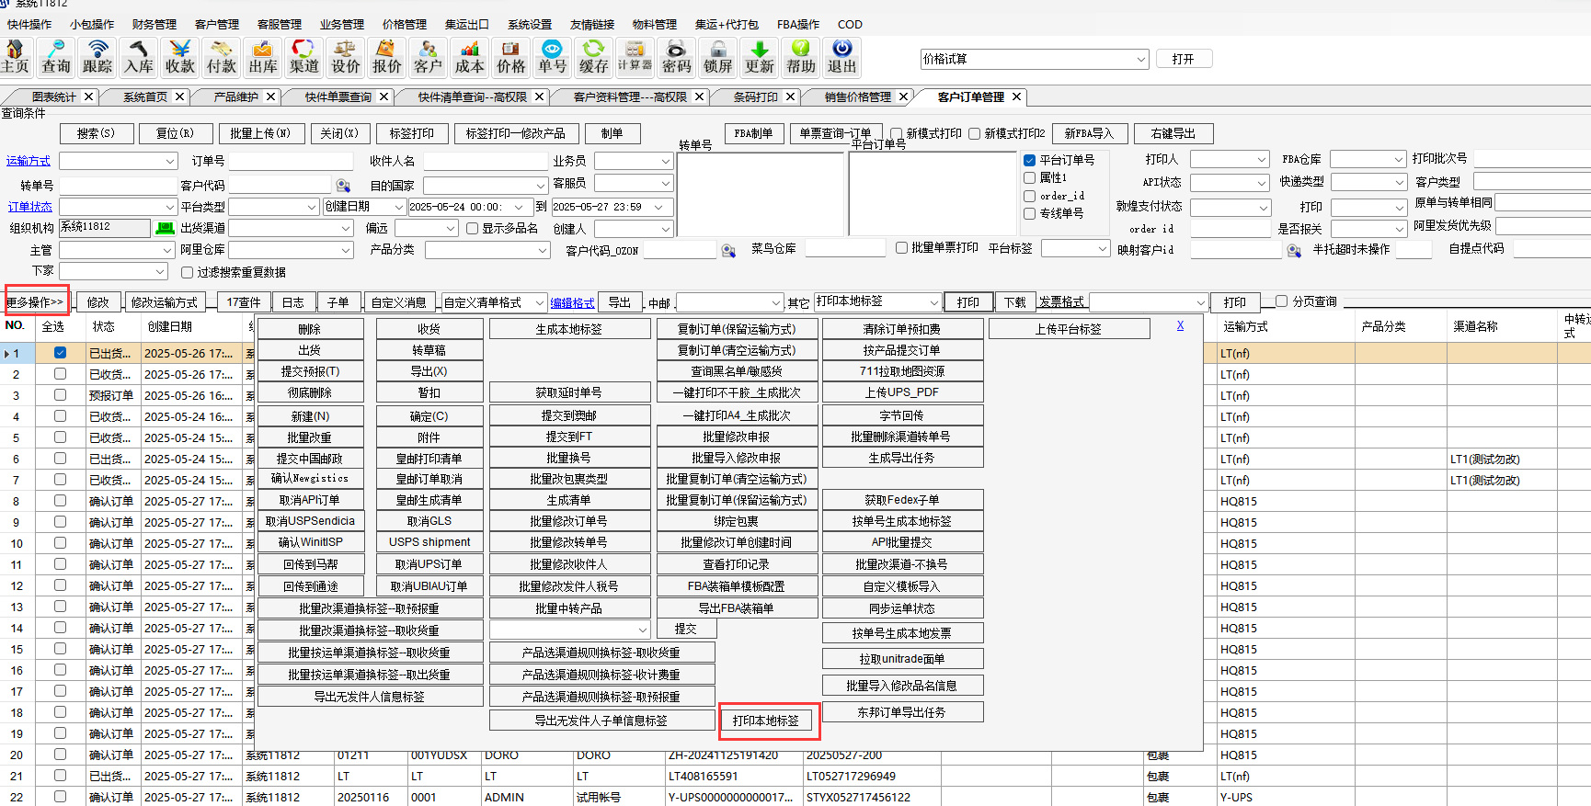Image resolution: width=1591 pixels, height=806 pixels.
Task: Expand the 客服员 dropdown
Action: (x=666, y=184)
